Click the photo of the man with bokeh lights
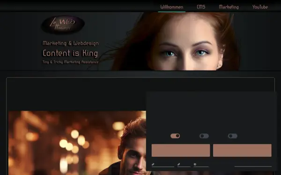The height and width of the screenshot is (175, 281). point(77,143)
